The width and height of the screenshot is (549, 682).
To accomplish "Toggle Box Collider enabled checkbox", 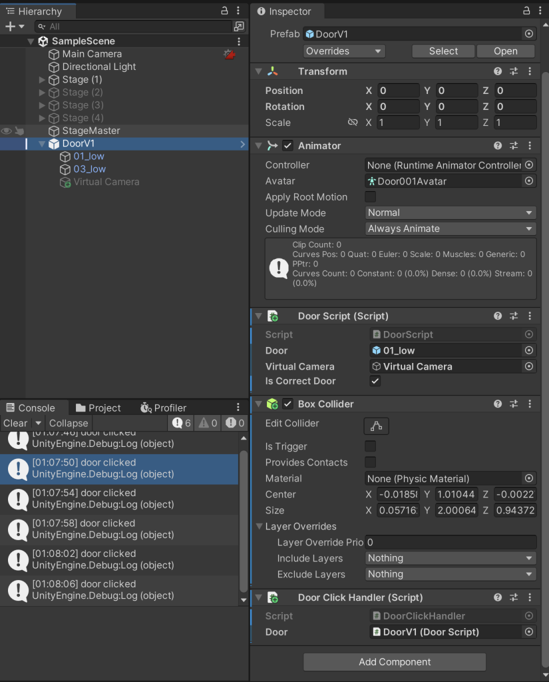I will [287, 404].
